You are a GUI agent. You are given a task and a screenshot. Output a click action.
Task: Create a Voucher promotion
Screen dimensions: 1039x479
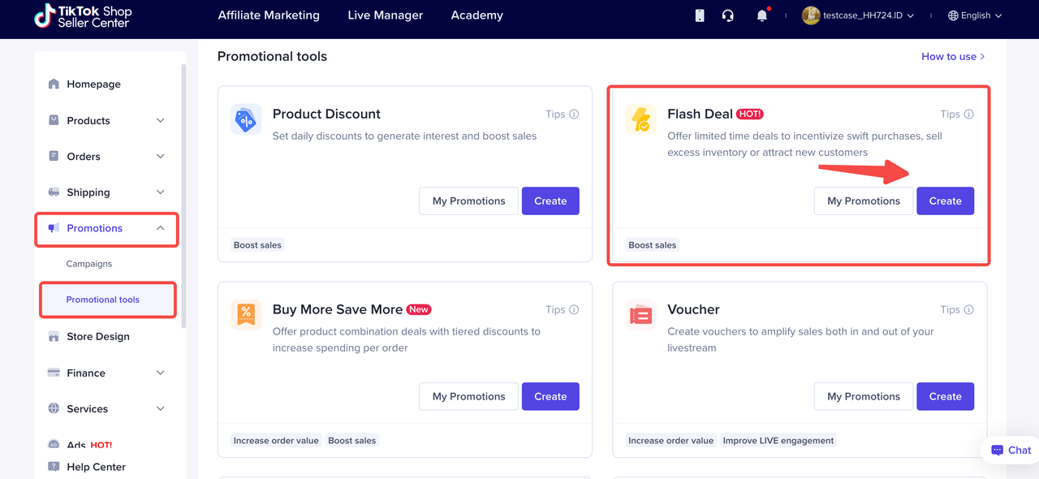(x=945, y=396)
